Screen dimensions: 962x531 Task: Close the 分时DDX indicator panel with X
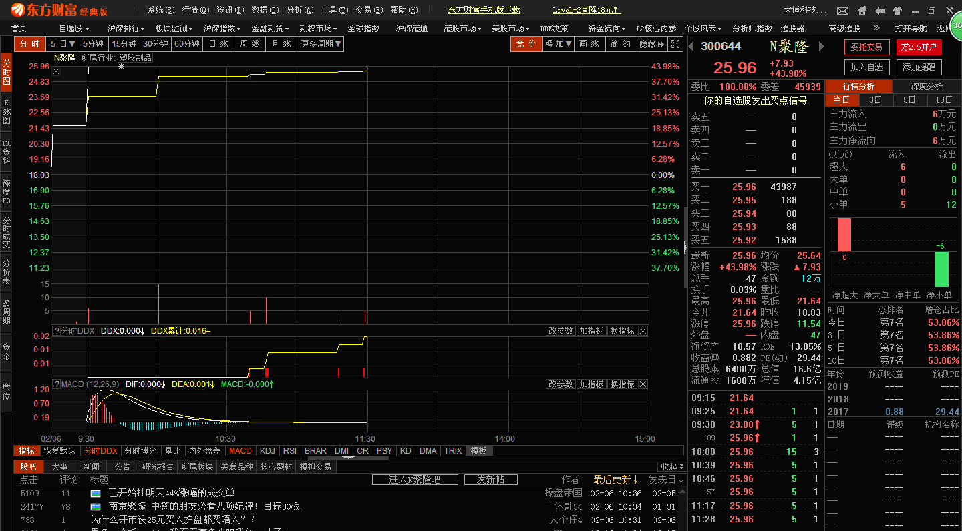click(x=643, y=331)
